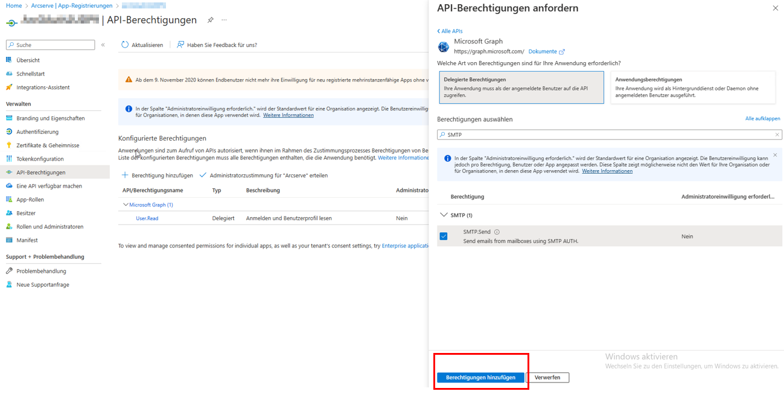Click the Neue Supportanfrage icon
Screen dimensions: 784x394
9,285
